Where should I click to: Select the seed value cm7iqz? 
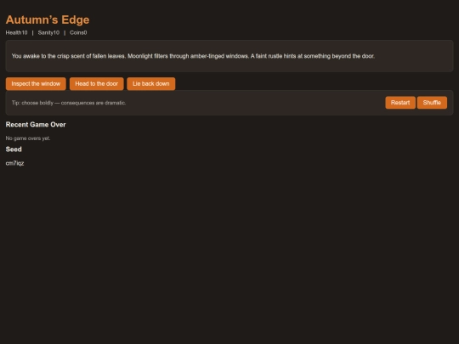coord(14,163)
